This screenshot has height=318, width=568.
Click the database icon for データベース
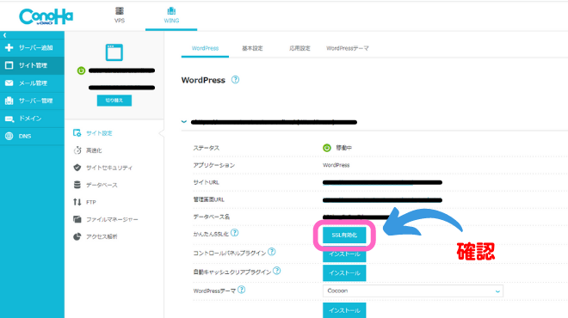(x=77, y=185)
